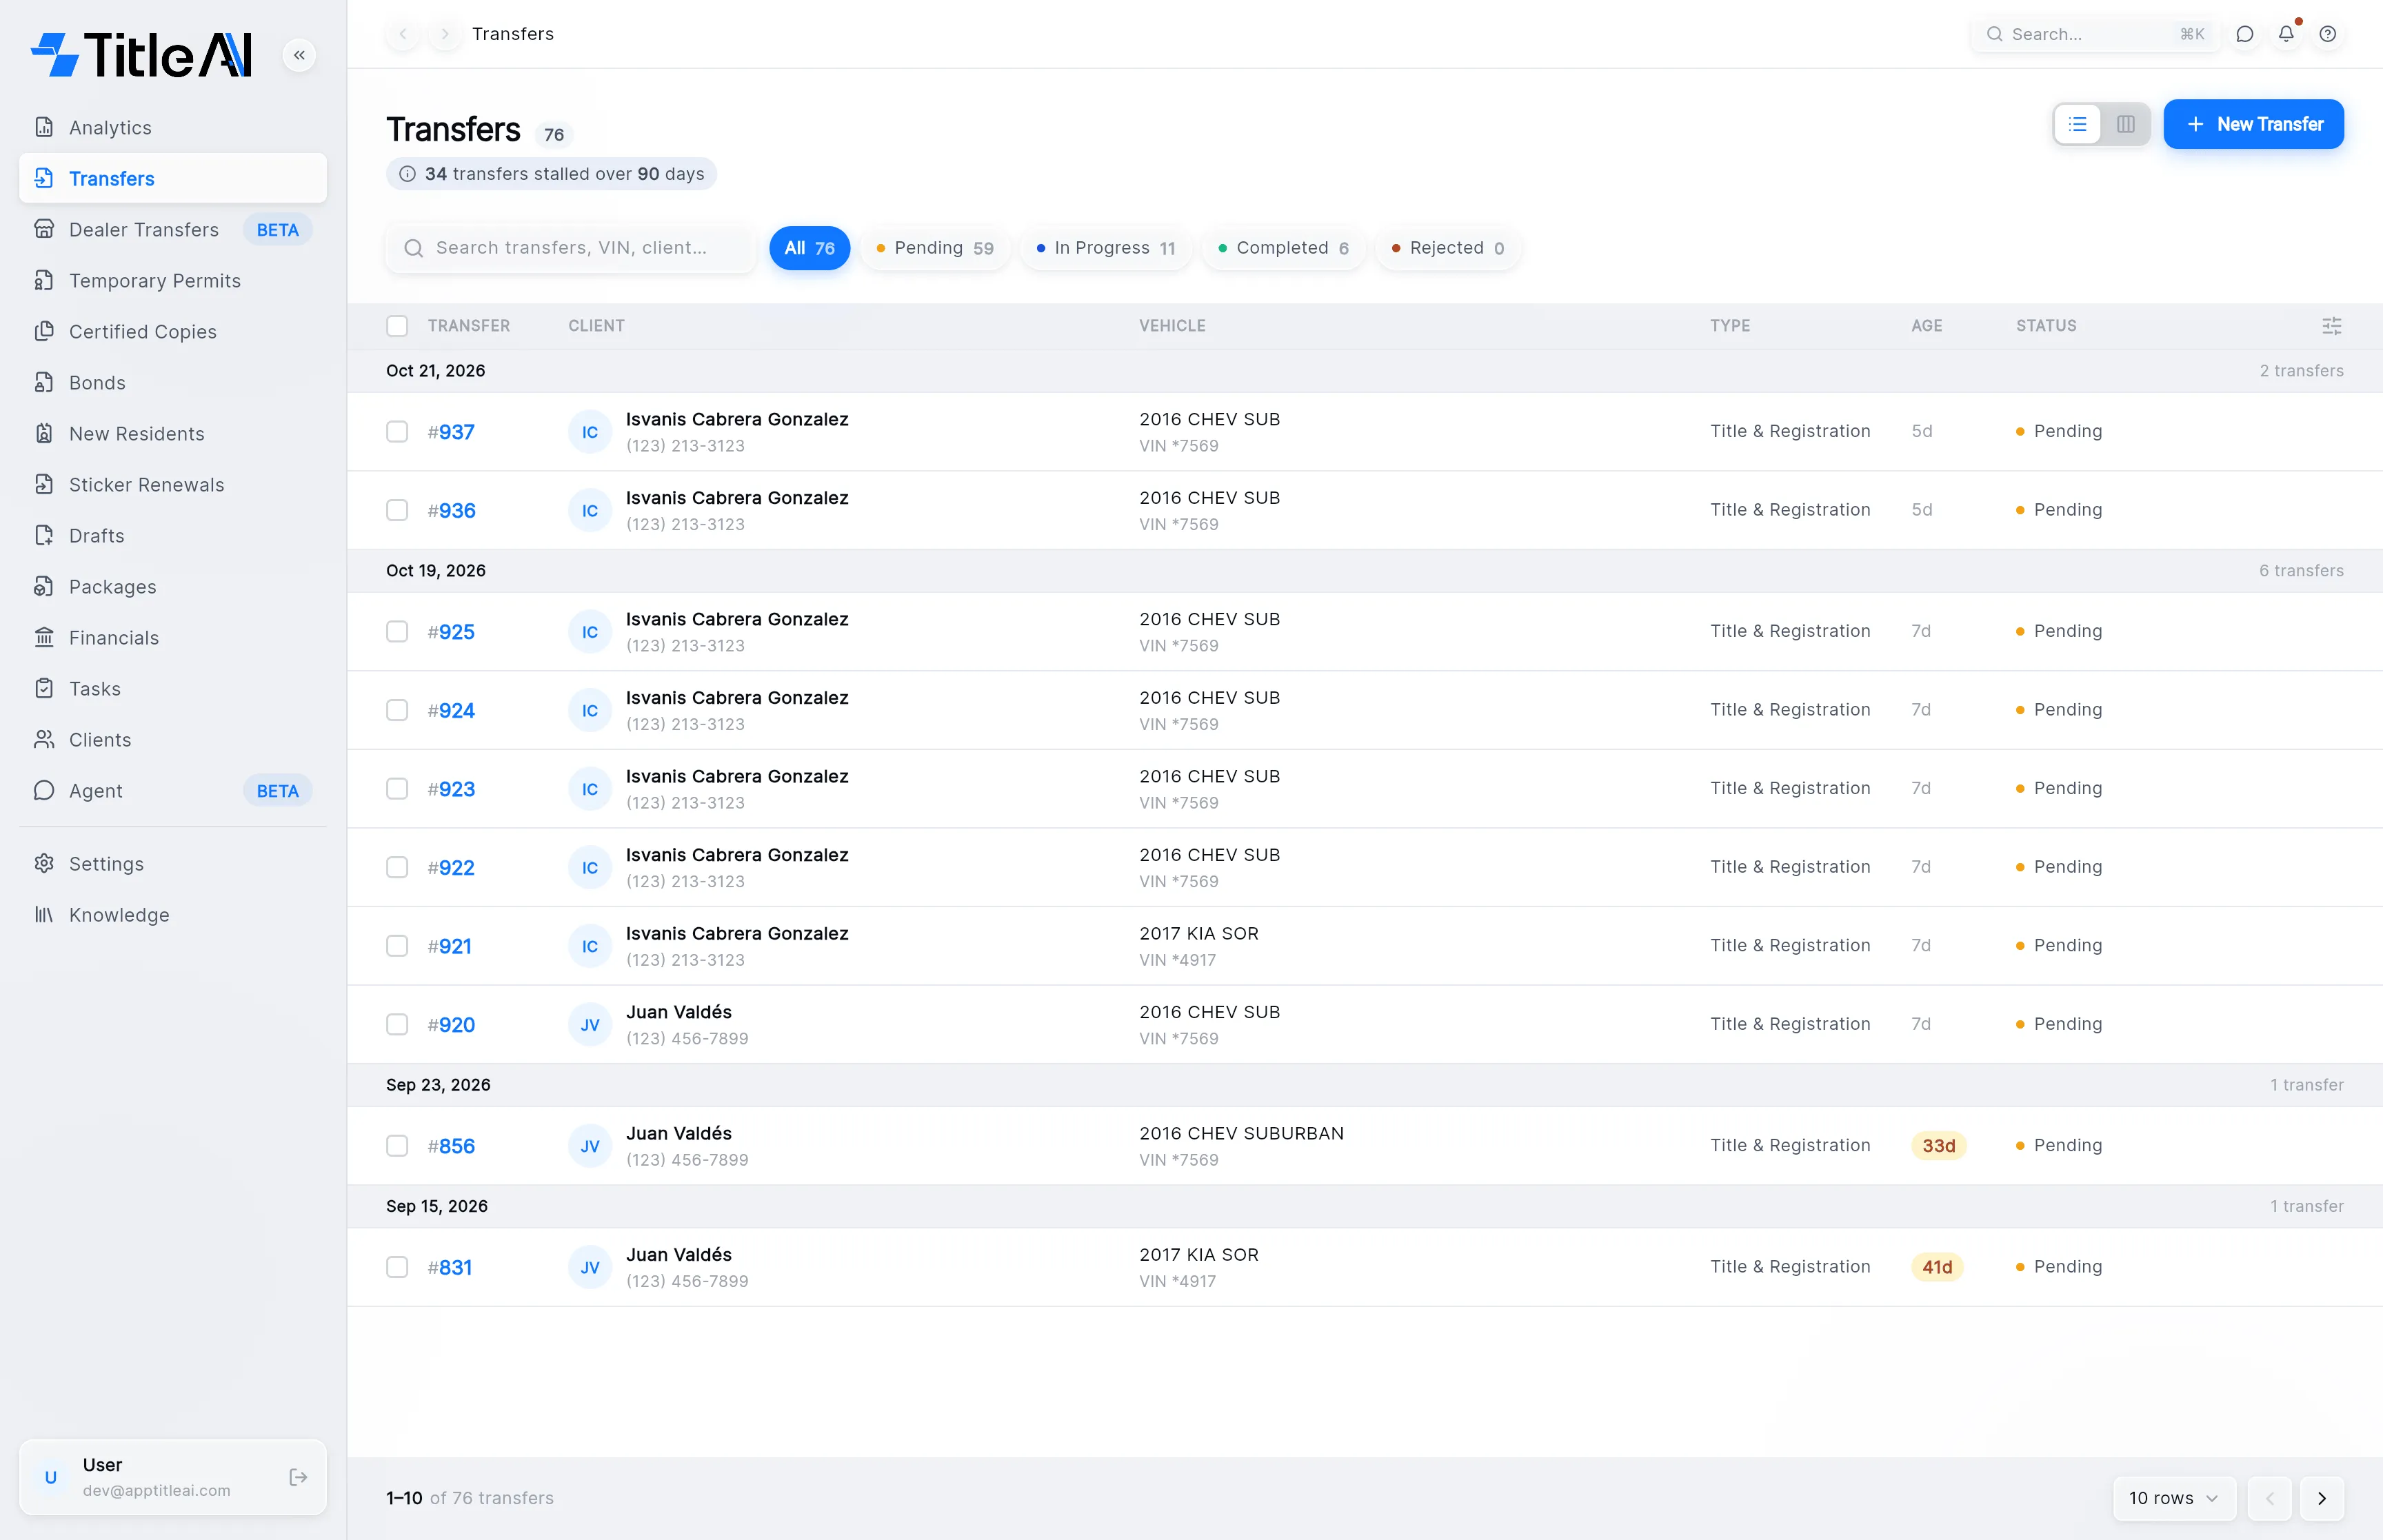Click the 33d age badge on #856
Viewport: 2383px width, 1540px height.
click(x=1938, y=1146)
